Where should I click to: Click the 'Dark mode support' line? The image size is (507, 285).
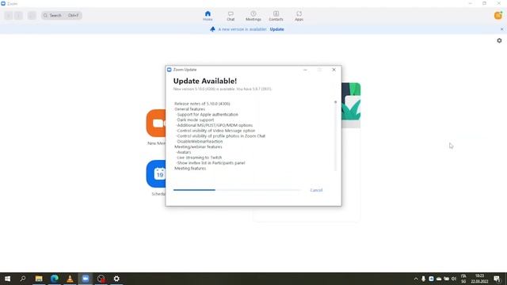tap(196, 120)
